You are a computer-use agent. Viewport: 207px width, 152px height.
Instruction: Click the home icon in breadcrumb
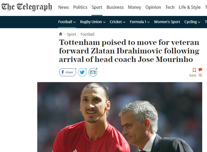click(61, 34)
